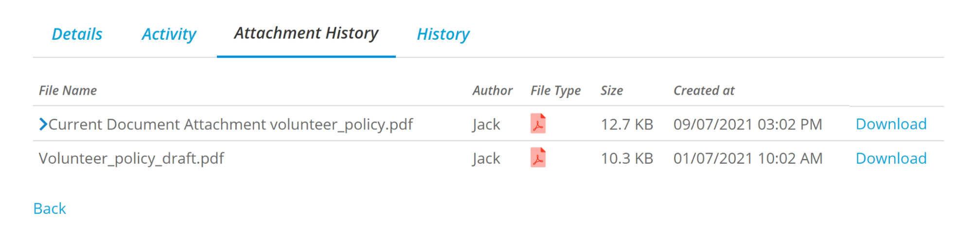
Task: Click the Size column header
Action: pyautogui.click(x=612, y=91)
